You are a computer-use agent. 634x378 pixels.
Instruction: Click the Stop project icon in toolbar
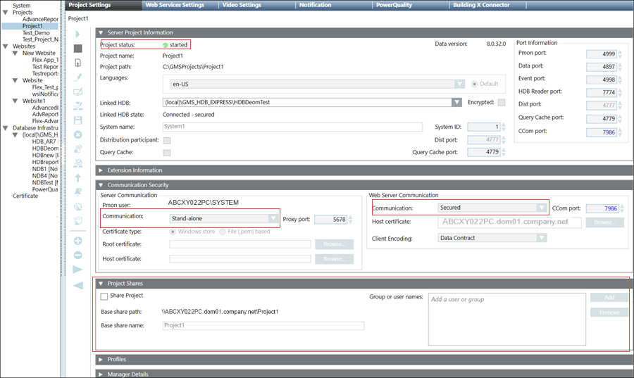(77, 49)
